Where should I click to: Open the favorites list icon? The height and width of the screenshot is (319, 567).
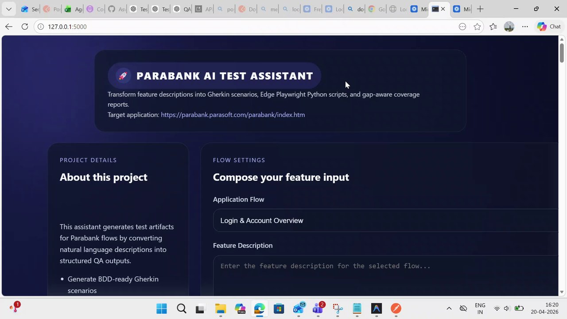click(x=493, y=27)
